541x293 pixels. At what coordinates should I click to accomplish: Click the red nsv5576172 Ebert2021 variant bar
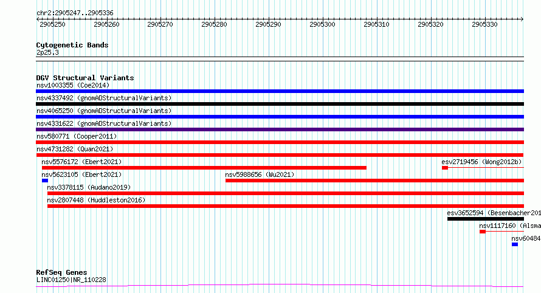pos(204,168)
